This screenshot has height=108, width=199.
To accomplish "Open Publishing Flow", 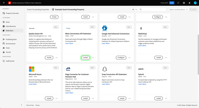I will [x=12, y=39].
